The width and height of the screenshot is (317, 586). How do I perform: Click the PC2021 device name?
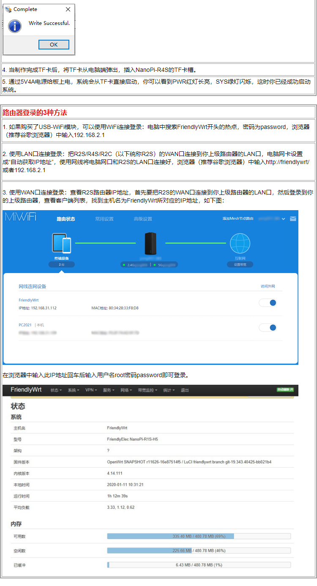click(x=25, y=325)
